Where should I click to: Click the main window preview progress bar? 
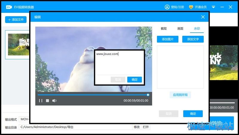(222, 103)
